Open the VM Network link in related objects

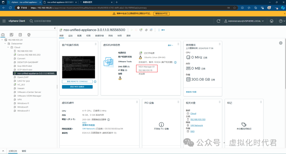(x=196, y=126)
